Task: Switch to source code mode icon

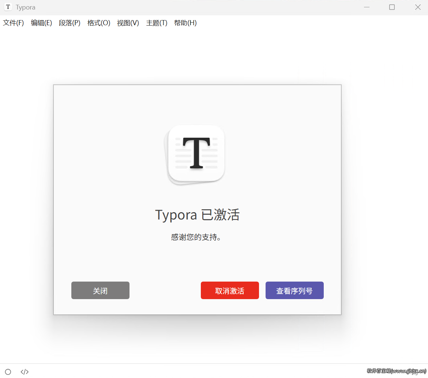Action: tap(25, 372)
